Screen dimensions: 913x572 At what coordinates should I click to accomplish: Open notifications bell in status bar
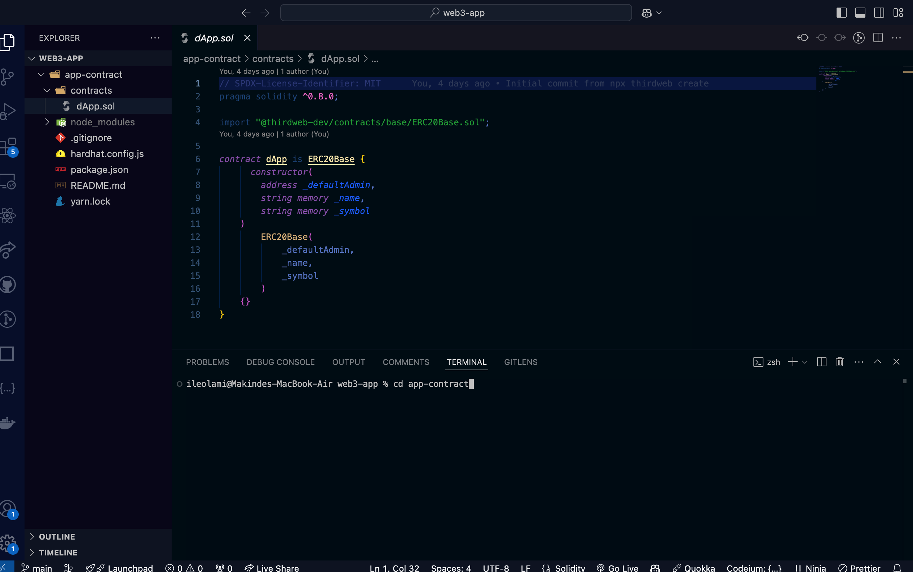897,567
